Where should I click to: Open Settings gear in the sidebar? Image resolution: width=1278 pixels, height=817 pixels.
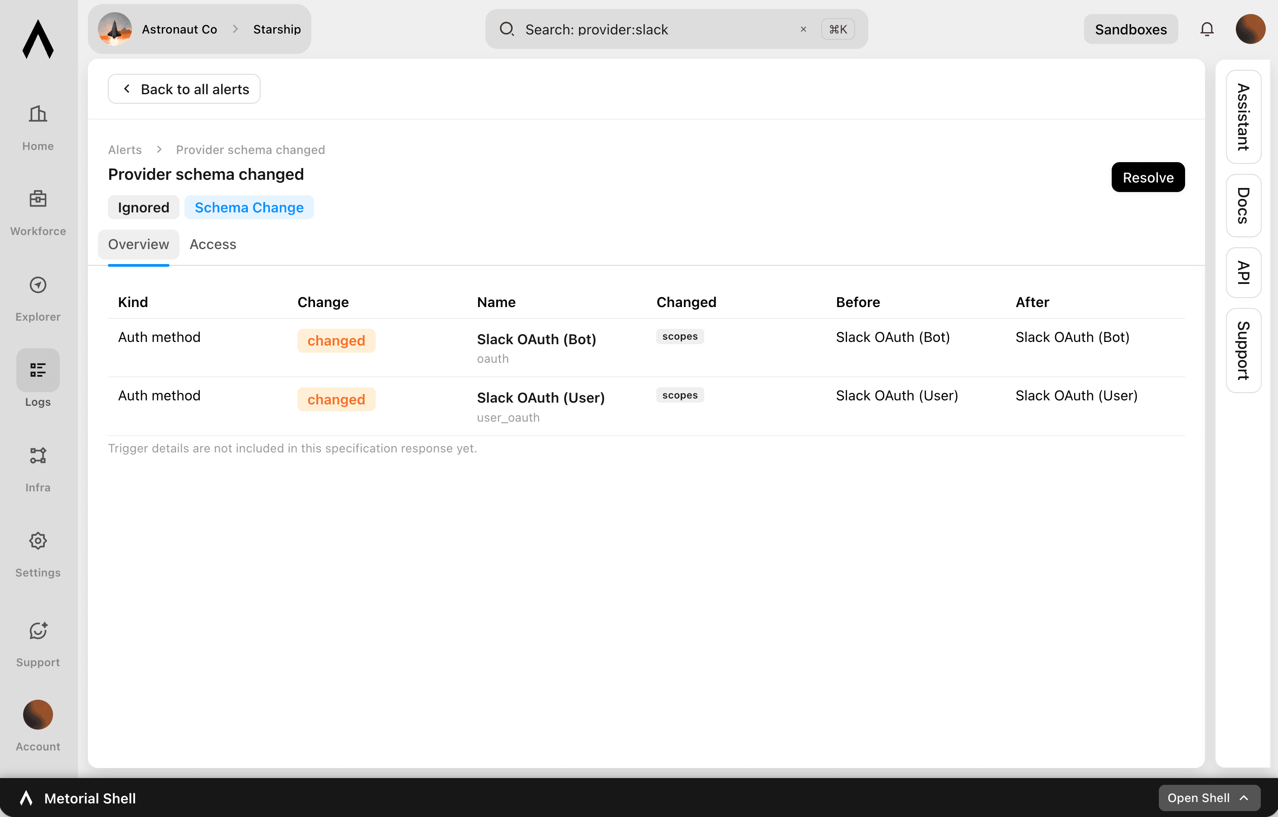[38, 541]
